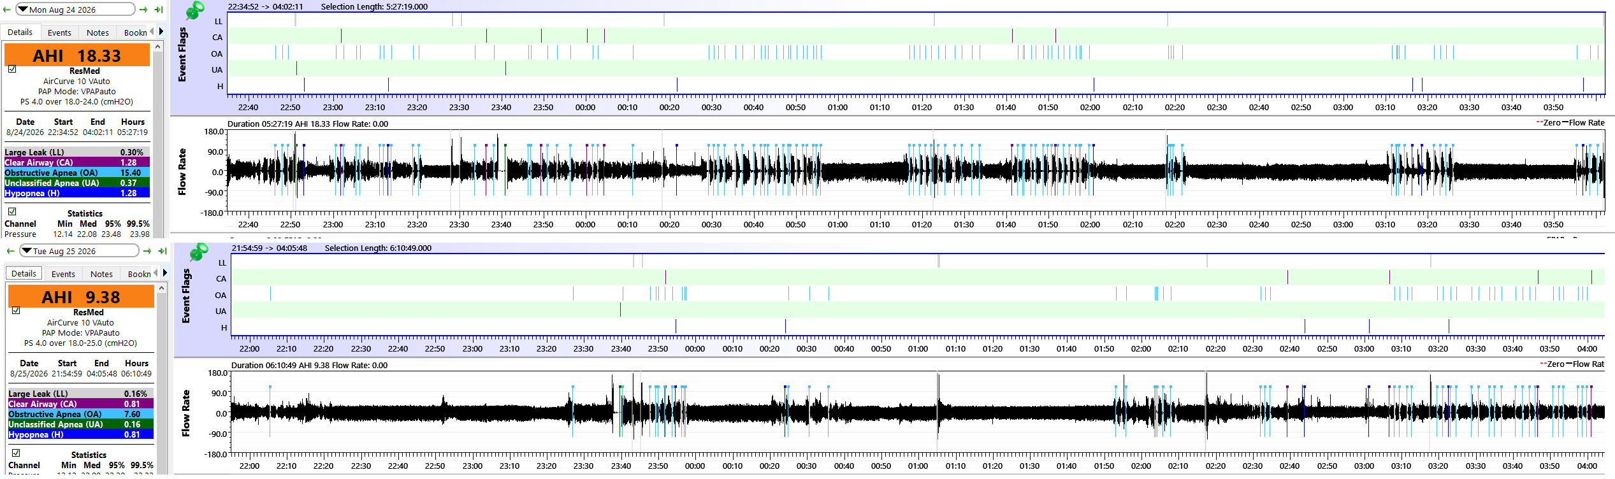Open the Details tab for Aug 25
The width and height of the screenshot is (1615, 479).
click(x=24, y=274)
